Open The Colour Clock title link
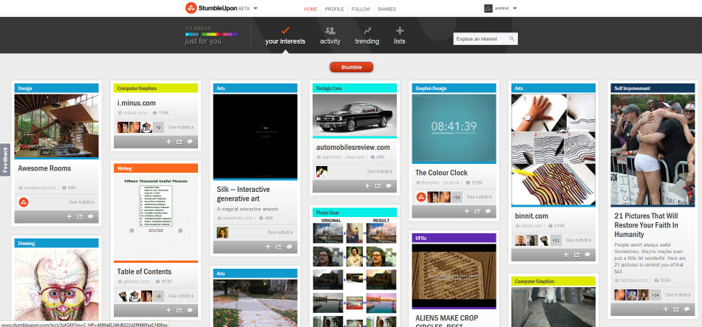This screenshot has width=702, height=327. (x=441, y=173)
